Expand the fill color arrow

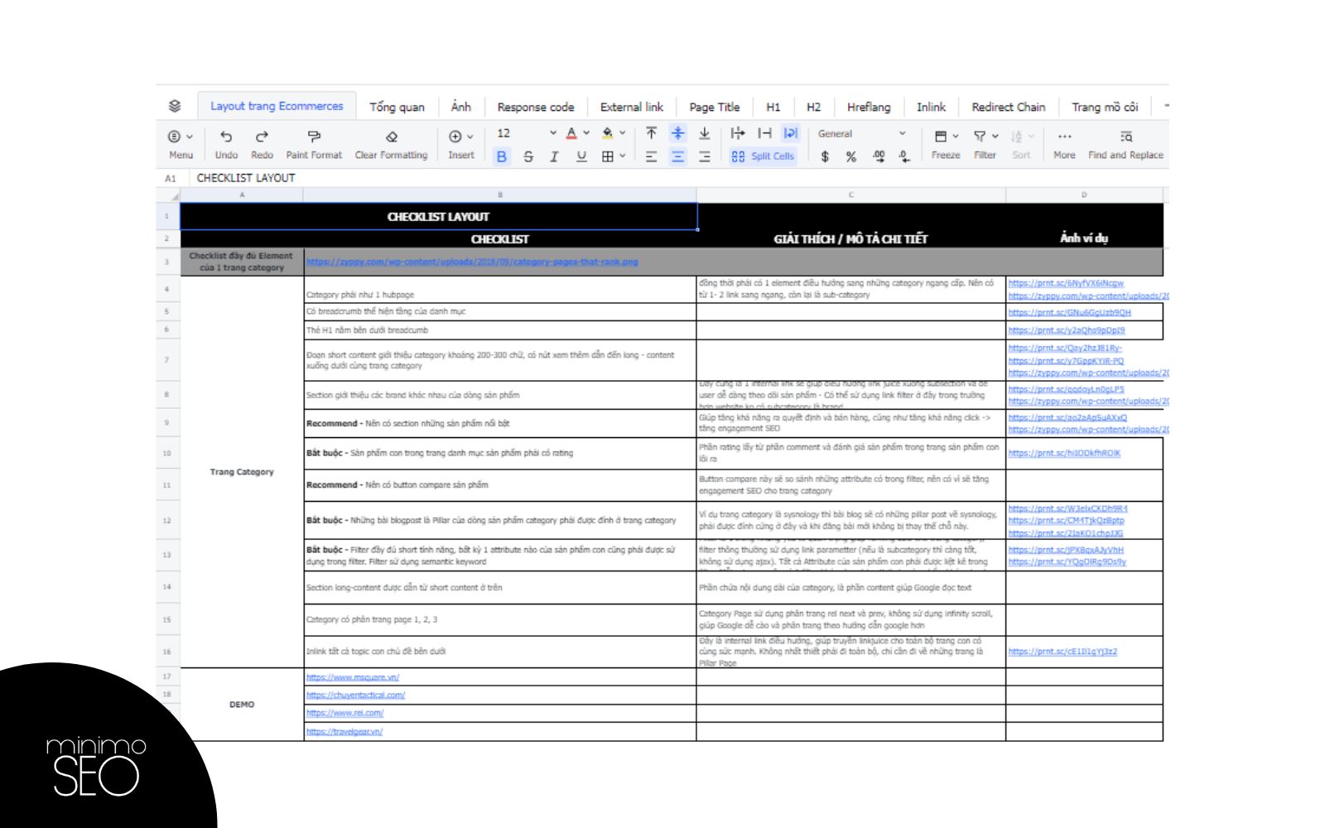(x=622, y=133)
